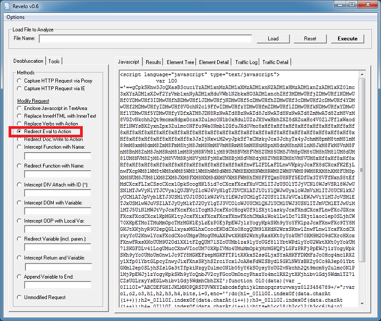Image resolution: width=381 pixels, height=321 pixels.
Task: Show the Traffic Log tab
Action: 246,62
